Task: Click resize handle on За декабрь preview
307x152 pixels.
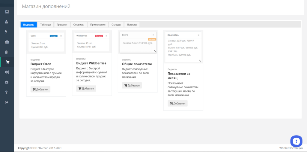Action: coord(200,61)
